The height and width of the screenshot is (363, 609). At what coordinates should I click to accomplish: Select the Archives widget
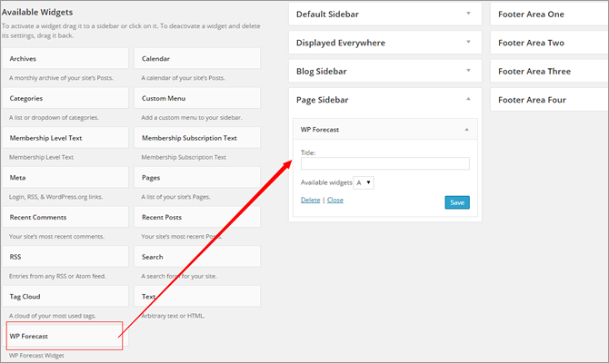click(65, 59)
